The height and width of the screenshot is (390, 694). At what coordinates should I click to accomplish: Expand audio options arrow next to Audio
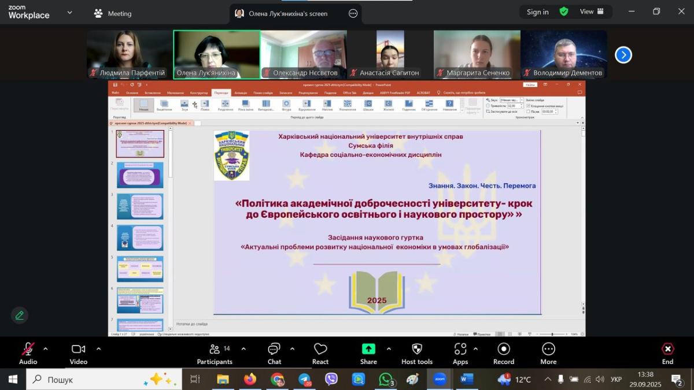[46, 349]
